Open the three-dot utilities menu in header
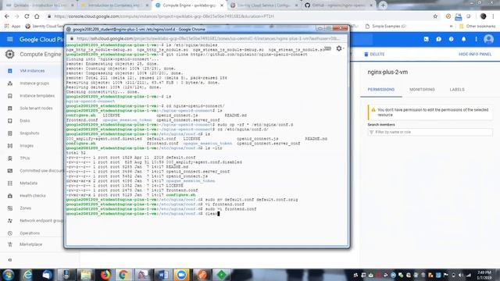The image size is (500, 281). 476,39
